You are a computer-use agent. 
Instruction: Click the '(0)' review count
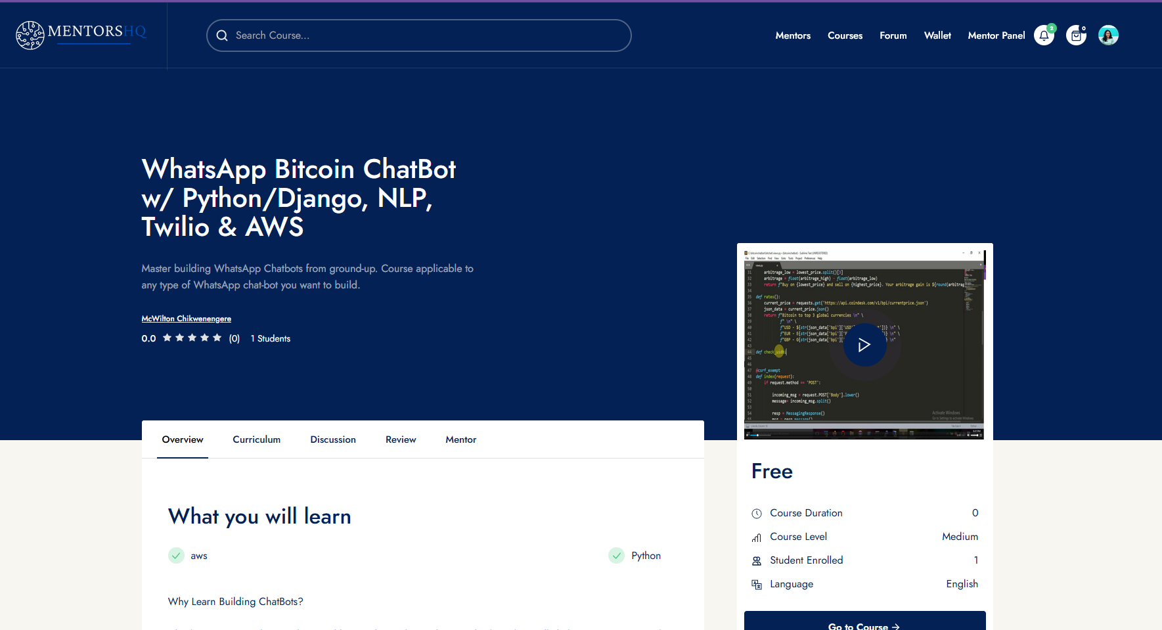click(x=235, y=338)
